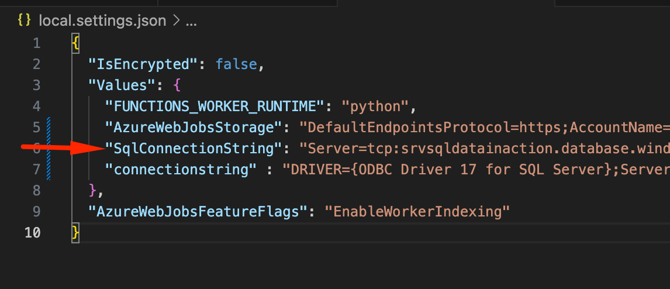The height and width of the screenshot is (289, 670).
Task: Click the pink closing brace on line 8
Action: tap(93, 191)
